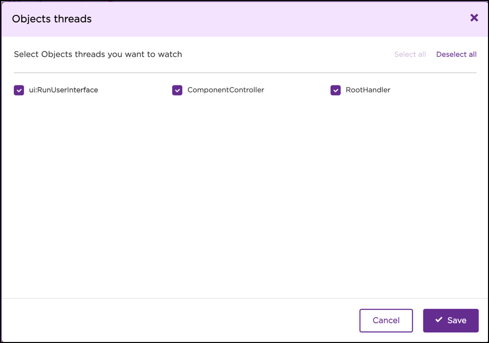Click the RootHandler thread name
The width and height of the screenshot is (489, 343).
tap(368, 90)
